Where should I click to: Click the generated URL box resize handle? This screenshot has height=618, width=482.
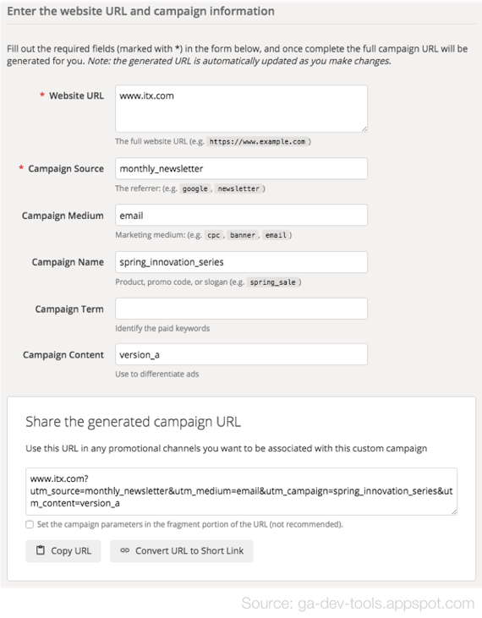[x=454, y=511]
